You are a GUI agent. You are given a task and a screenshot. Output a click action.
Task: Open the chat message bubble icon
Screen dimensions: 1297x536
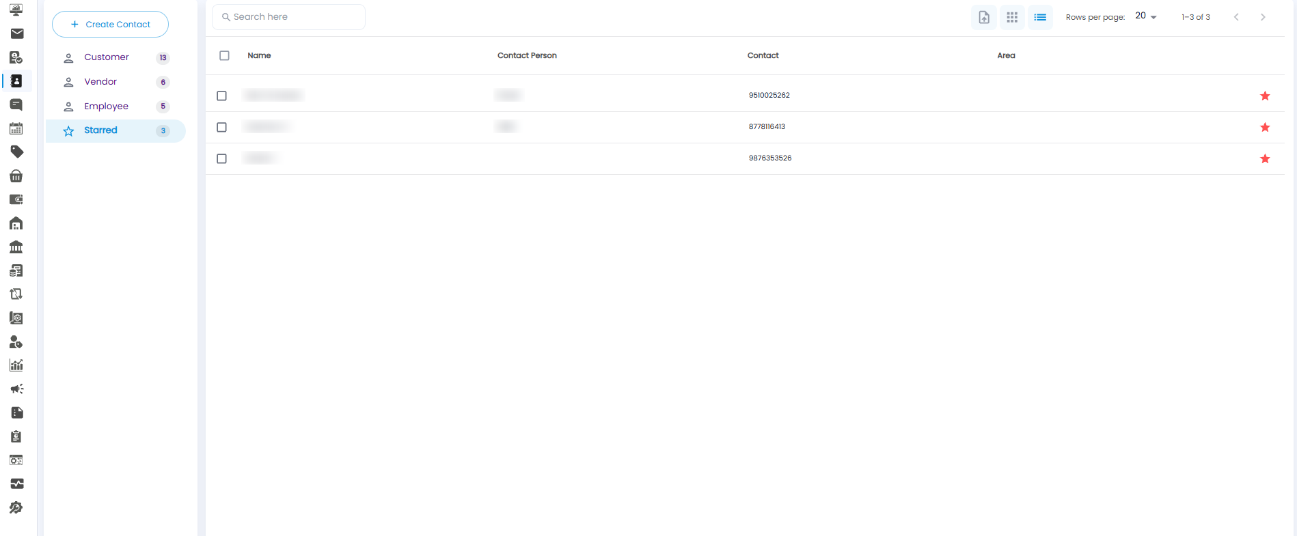pyautogui.click(x=16, y=104)
